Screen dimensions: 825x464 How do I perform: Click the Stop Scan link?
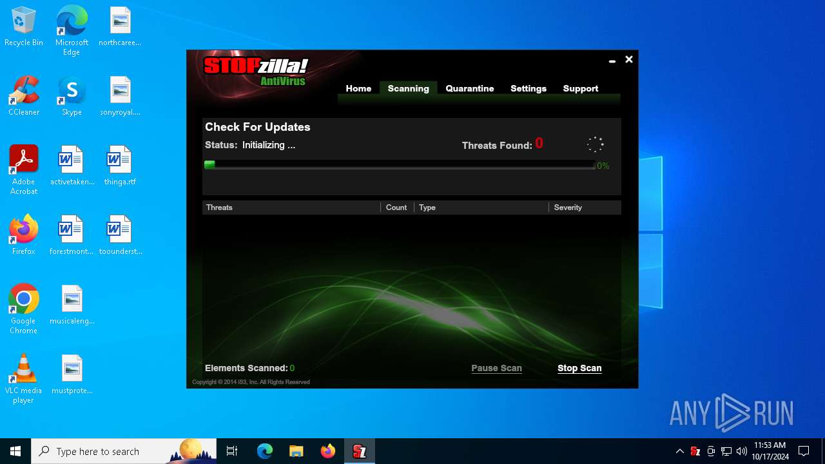[579, 368]
